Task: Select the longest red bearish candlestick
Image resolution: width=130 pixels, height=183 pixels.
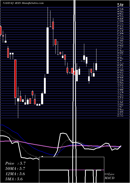Action: click(15, 78)
